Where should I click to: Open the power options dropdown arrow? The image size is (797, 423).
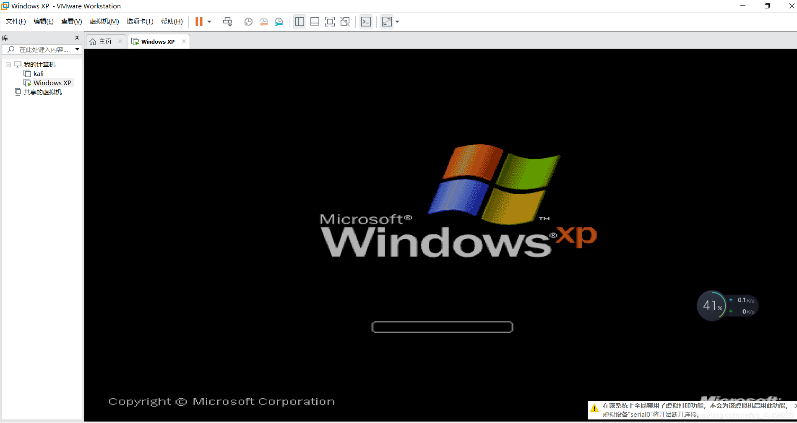tap(209, 22)
